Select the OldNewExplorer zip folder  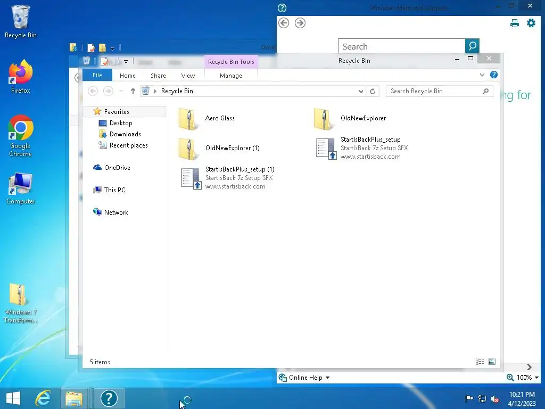[350, 119]
